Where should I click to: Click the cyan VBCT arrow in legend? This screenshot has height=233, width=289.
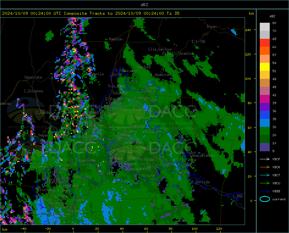coord(265,175)
